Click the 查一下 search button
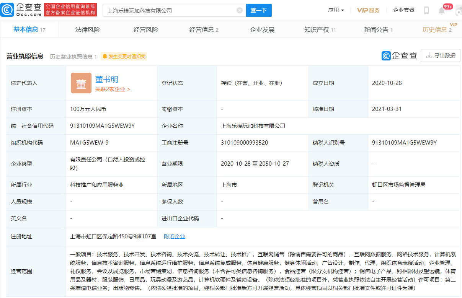 tap(259, 10)
